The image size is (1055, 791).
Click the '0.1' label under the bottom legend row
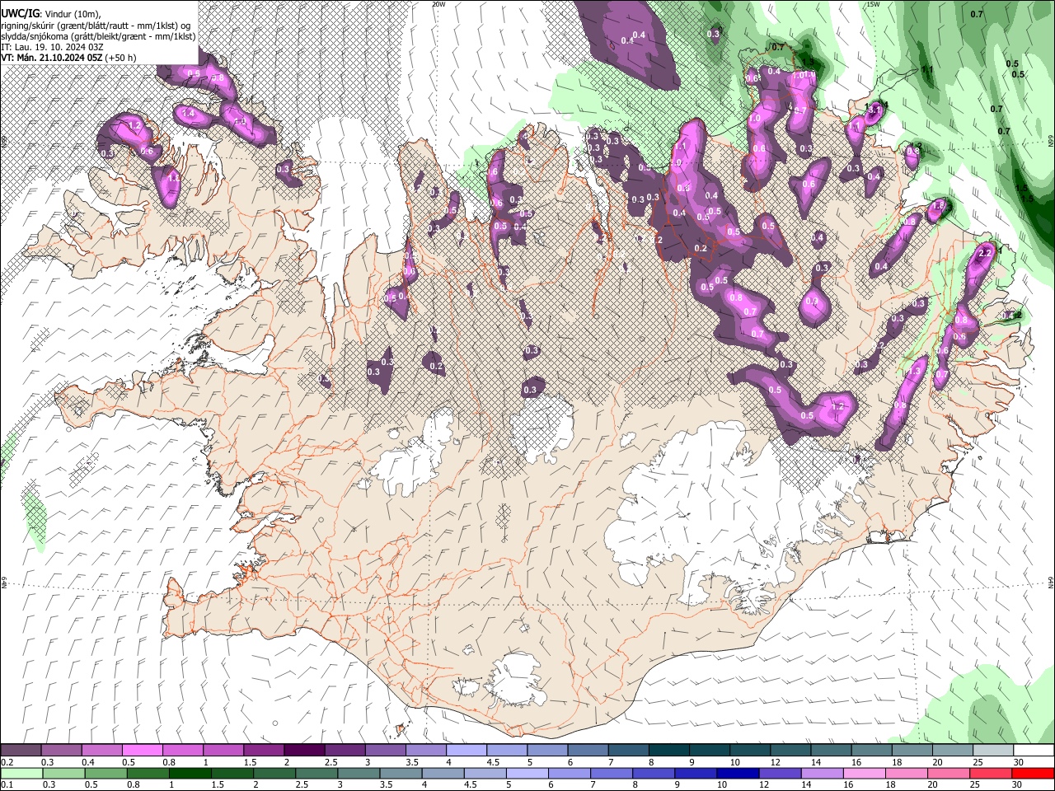pos(7,784)
